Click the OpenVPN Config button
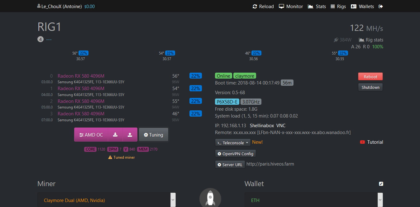The width and height of the screenshot is (420, 207). pos(236,154)
